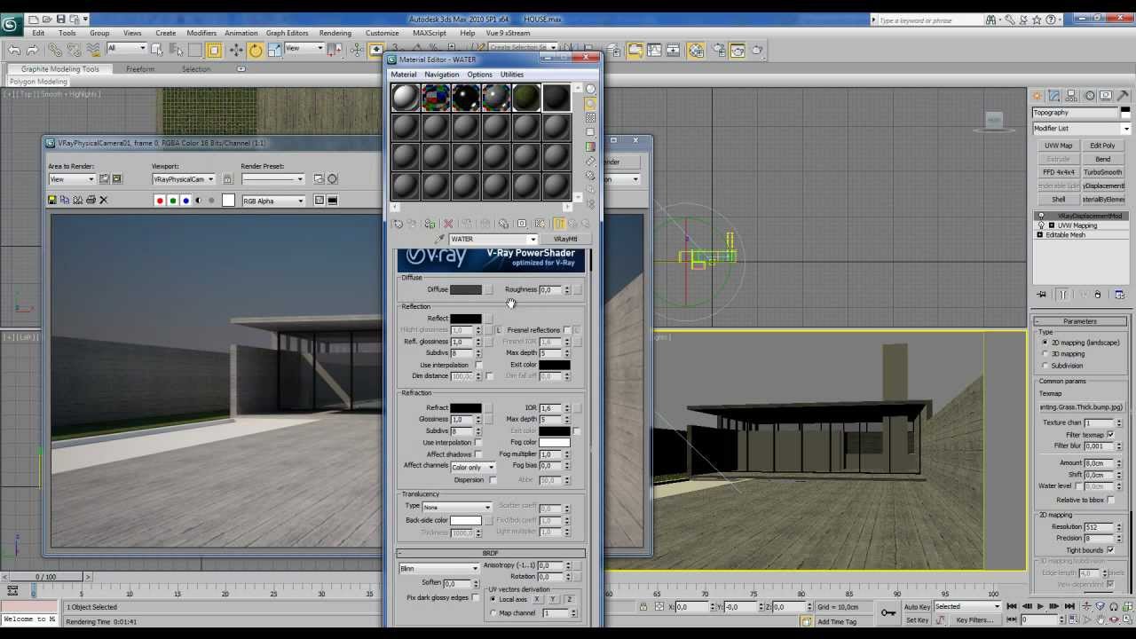Enable Fresnel reflections checkbox
Viewport: 1136px width, 639px height.
pyautogui.click(x=567, y=330)
